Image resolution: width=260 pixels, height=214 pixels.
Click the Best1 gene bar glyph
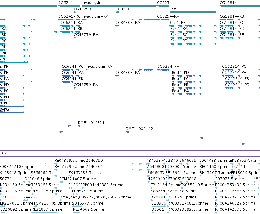[x=193, y=12]
